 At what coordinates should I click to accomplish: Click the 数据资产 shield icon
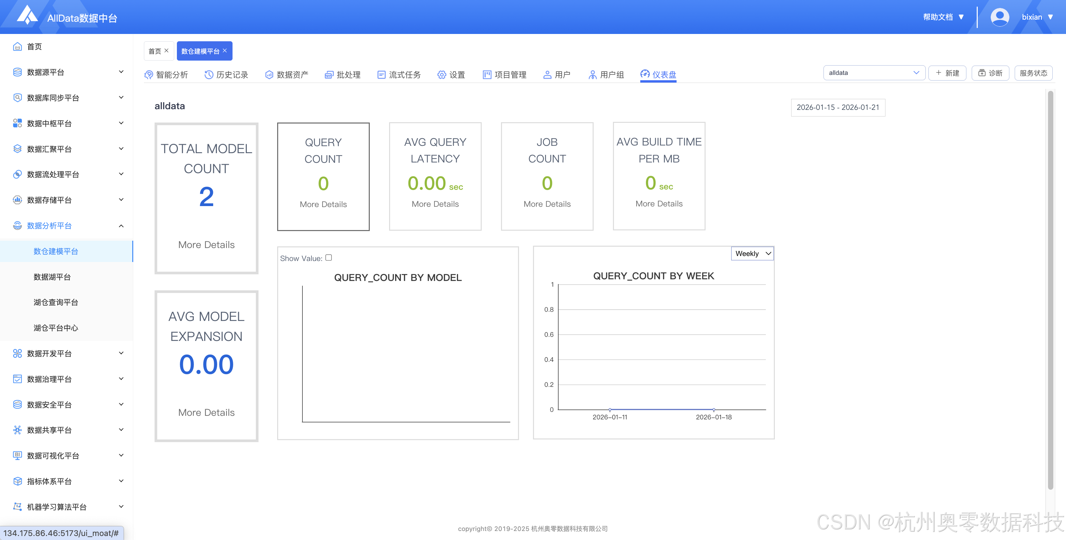click(x=269, y=75)
